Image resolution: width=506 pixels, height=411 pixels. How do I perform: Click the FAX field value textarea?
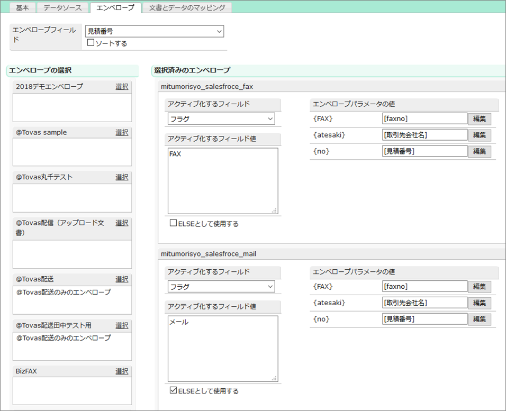click(x=222, y=181)
